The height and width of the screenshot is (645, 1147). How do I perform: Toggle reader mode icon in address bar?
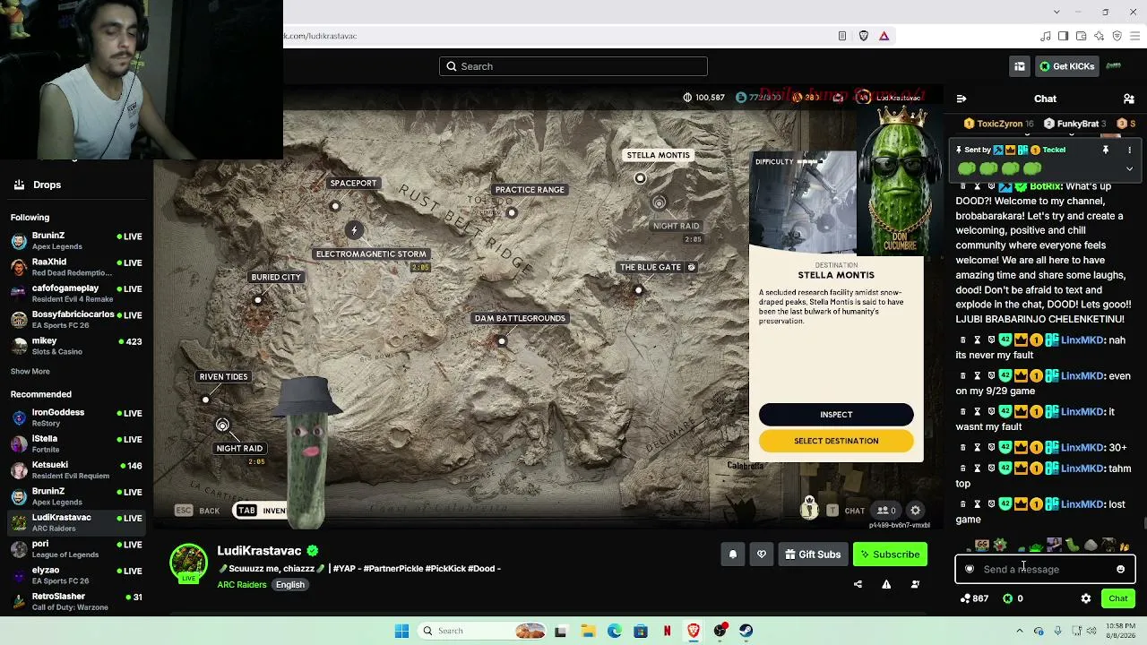point(842,36)
